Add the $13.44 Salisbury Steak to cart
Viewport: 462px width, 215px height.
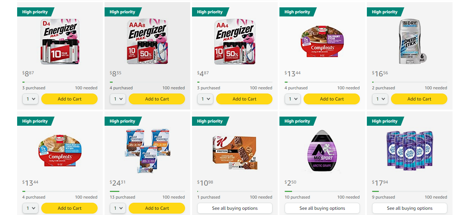332,99
